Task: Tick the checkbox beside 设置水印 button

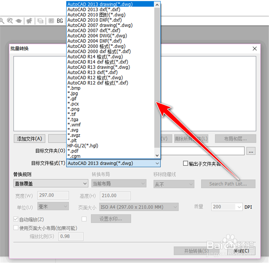Action: pos(84,219)
